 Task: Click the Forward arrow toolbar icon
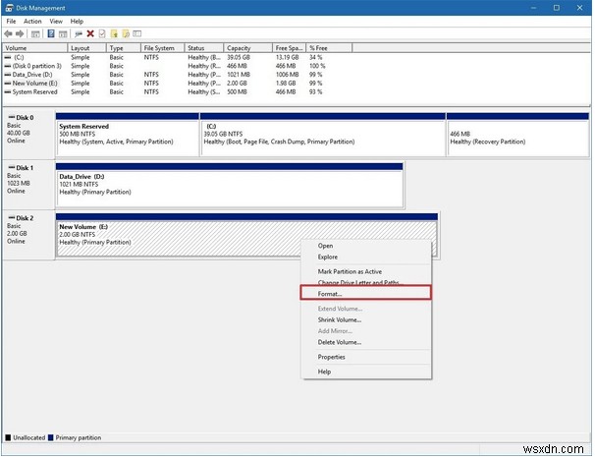click(20, 32)
